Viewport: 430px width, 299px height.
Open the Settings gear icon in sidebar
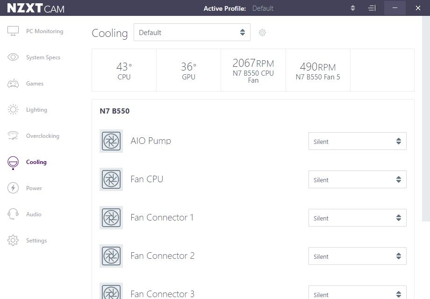tap(13, 240)
